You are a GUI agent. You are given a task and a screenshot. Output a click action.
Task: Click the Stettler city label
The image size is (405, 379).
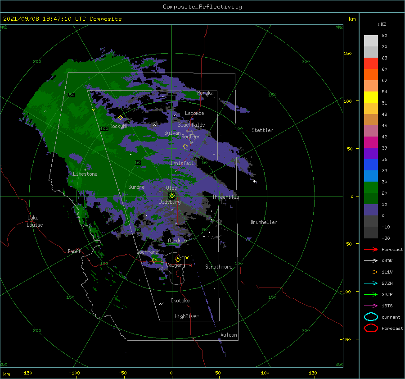[262, 130]
